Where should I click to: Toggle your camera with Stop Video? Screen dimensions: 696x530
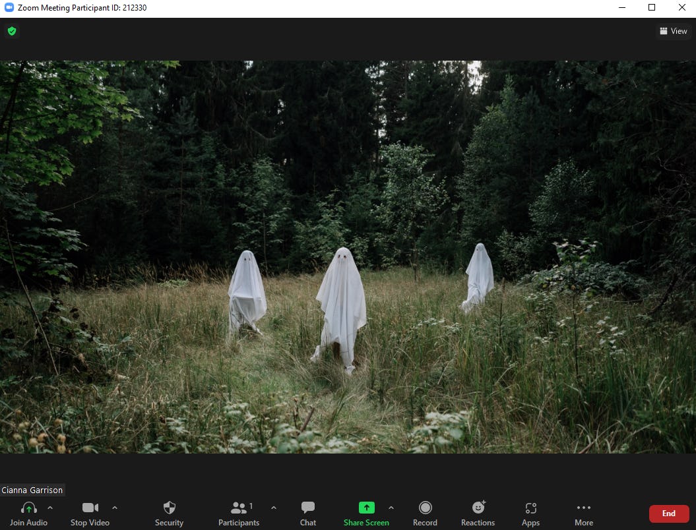90,508
